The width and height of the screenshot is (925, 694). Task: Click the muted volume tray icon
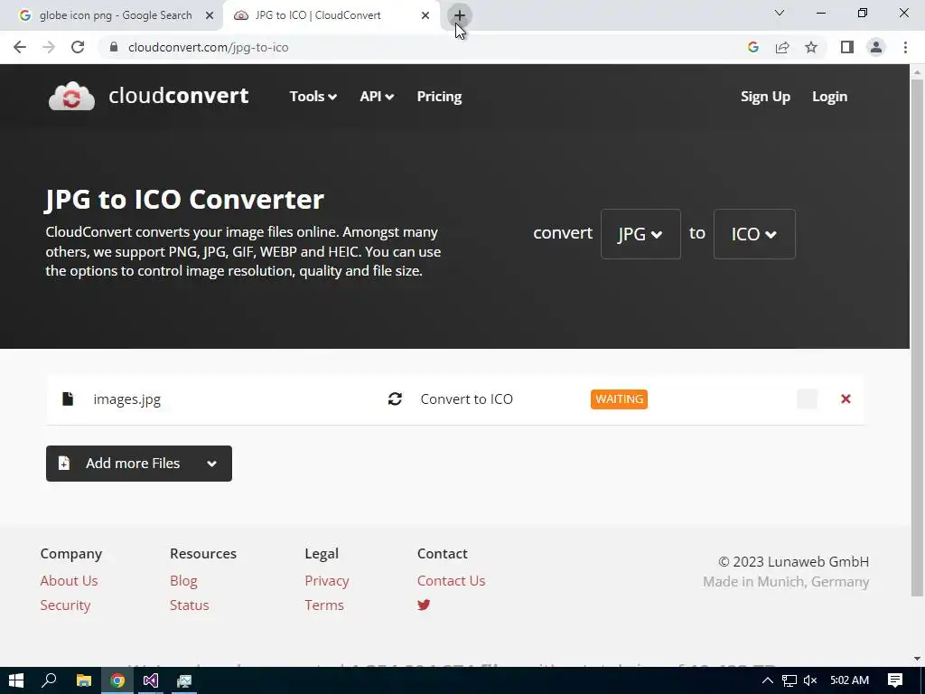point(810,680)
